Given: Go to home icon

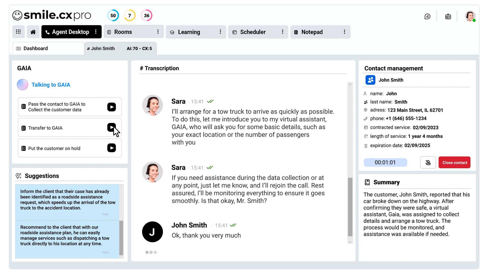Looking at the screenshot, I should click(33, 32).
